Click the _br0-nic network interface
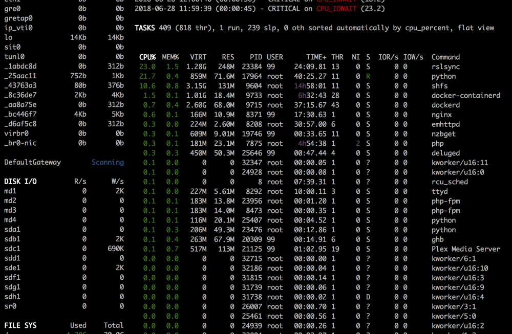This screenshot has height=334, width=512. tap(20, 143)
